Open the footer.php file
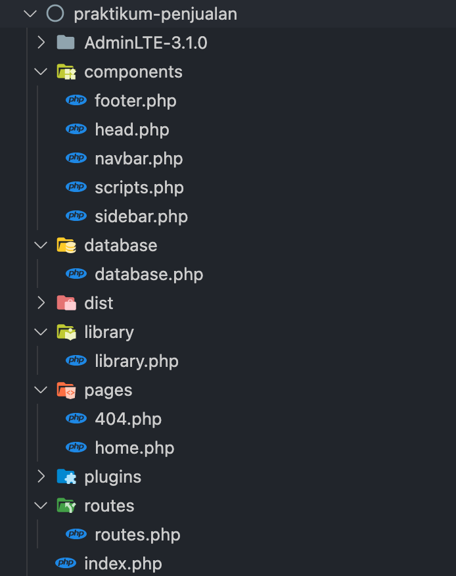 coord(135,101)
